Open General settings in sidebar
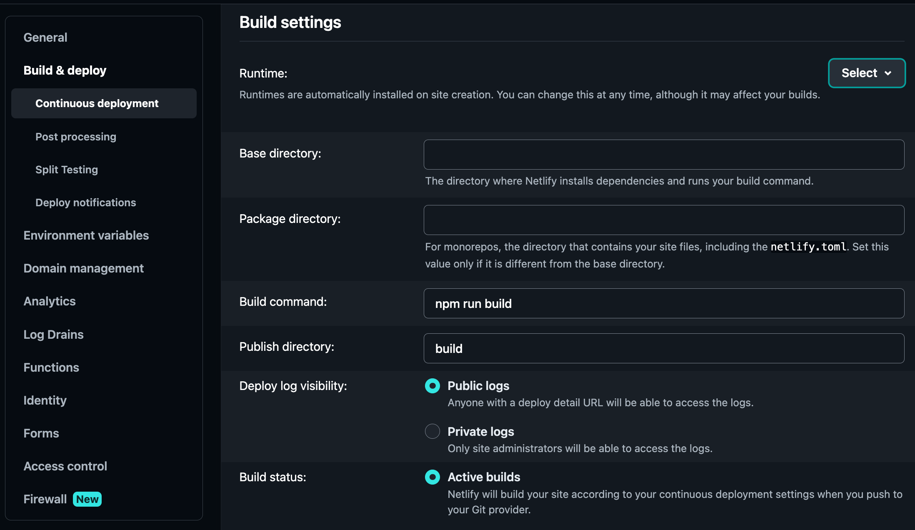Image resolution: width=915 pixels, height=530 pixels. (45, 37)
